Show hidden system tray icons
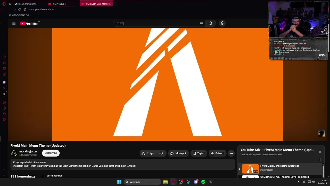 click(299, 182)
